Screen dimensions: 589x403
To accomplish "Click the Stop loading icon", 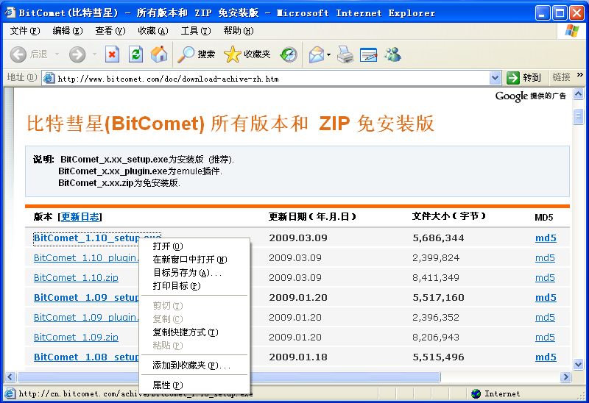I will click(112, 54).
